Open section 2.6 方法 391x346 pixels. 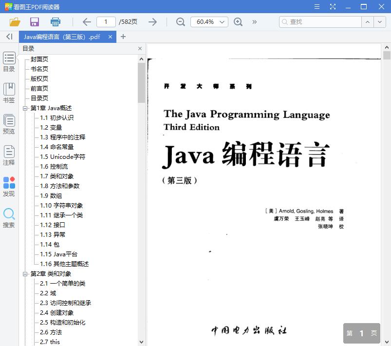pos(51,332)
